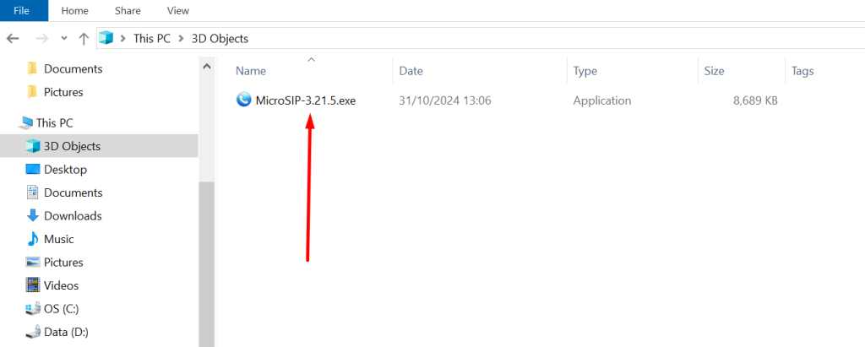Open the Share ribbon tab
The height and width of the screenshot is (347, 865).
coord(128,11)
